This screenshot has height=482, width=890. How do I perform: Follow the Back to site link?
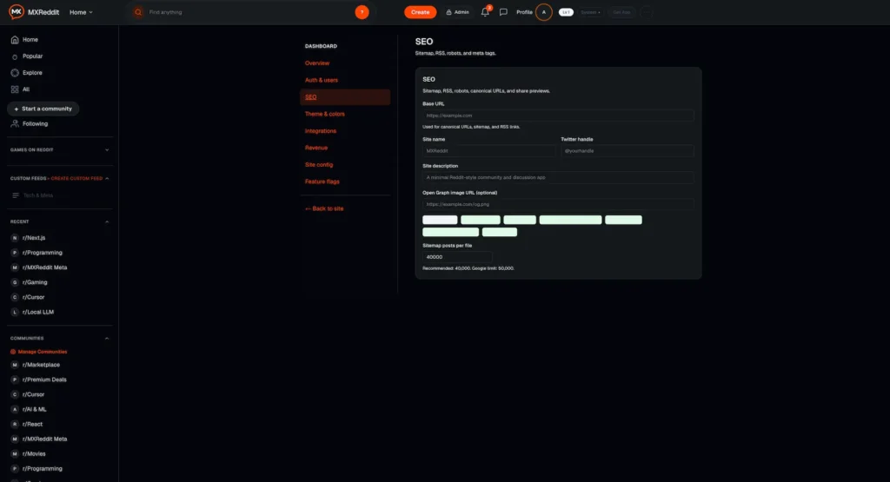click(324, 208)
